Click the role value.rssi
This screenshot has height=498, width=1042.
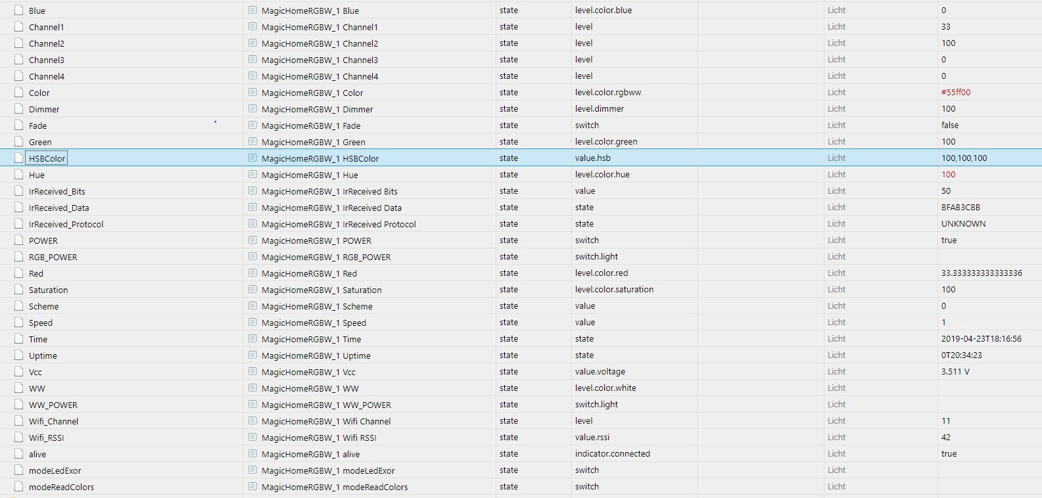coord(592,438)
